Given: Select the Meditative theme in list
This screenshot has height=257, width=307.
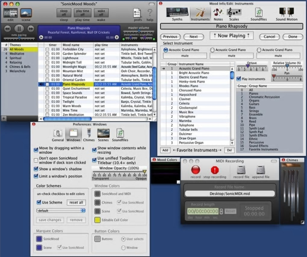Looking at the screenshot, I should 17,54.
